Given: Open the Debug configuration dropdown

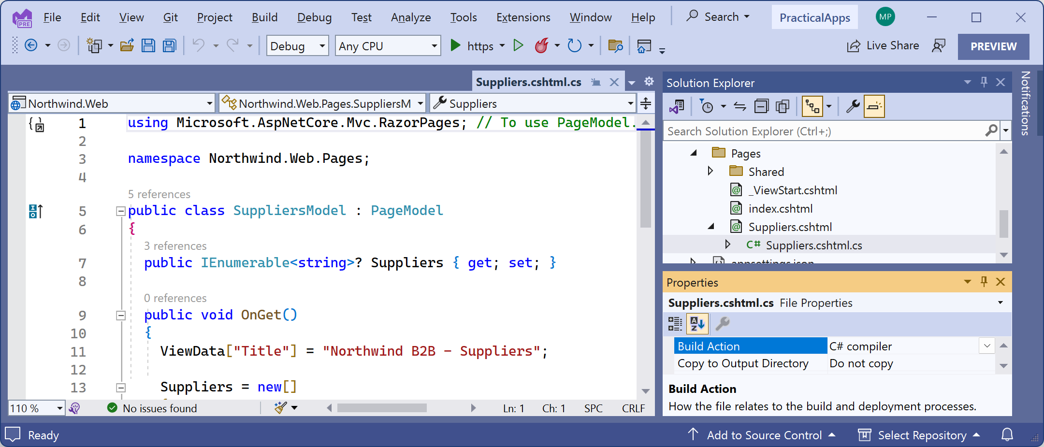Looking at the screenshot, I should click(298, 46).
